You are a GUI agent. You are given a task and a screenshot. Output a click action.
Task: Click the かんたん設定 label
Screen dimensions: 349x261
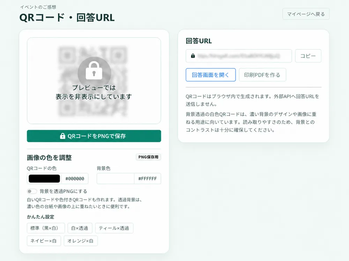click(x=40, y=217)
